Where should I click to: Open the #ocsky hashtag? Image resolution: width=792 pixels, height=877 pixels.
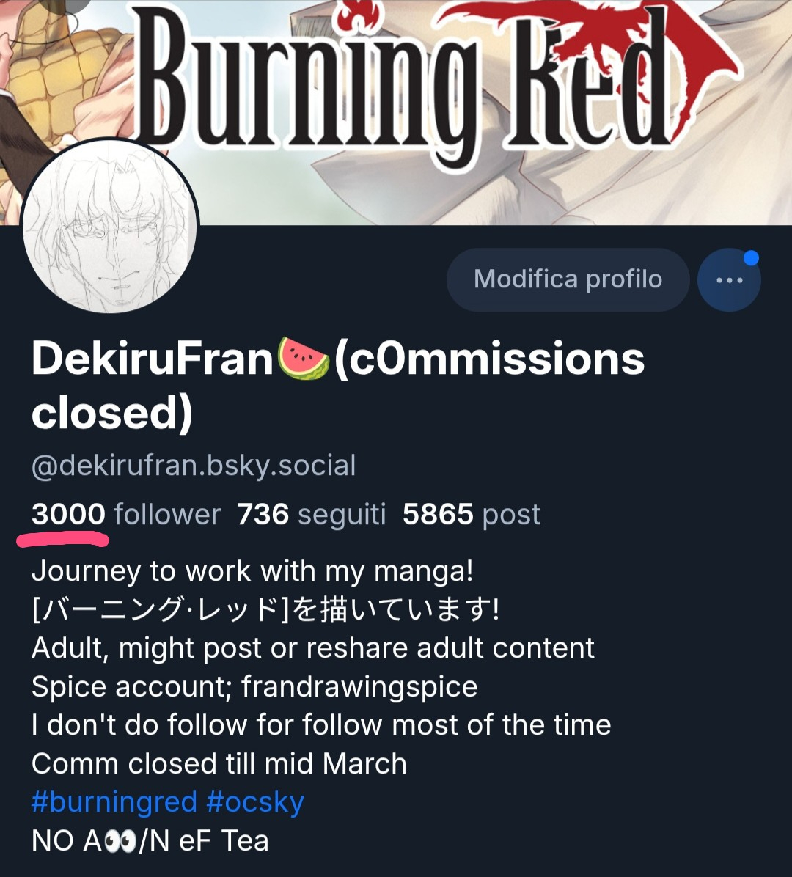255,802
